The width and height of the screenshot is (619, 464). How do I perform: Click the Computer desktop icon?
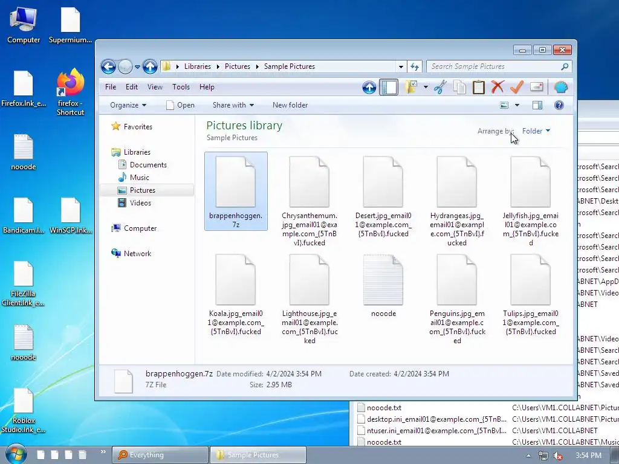click(x=24, y=25)
